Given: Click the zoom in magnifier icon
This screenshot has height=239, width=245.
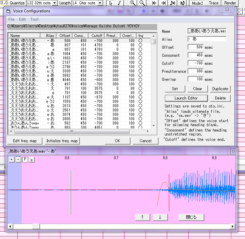Looking at the screenshot, I should point(133,3).
